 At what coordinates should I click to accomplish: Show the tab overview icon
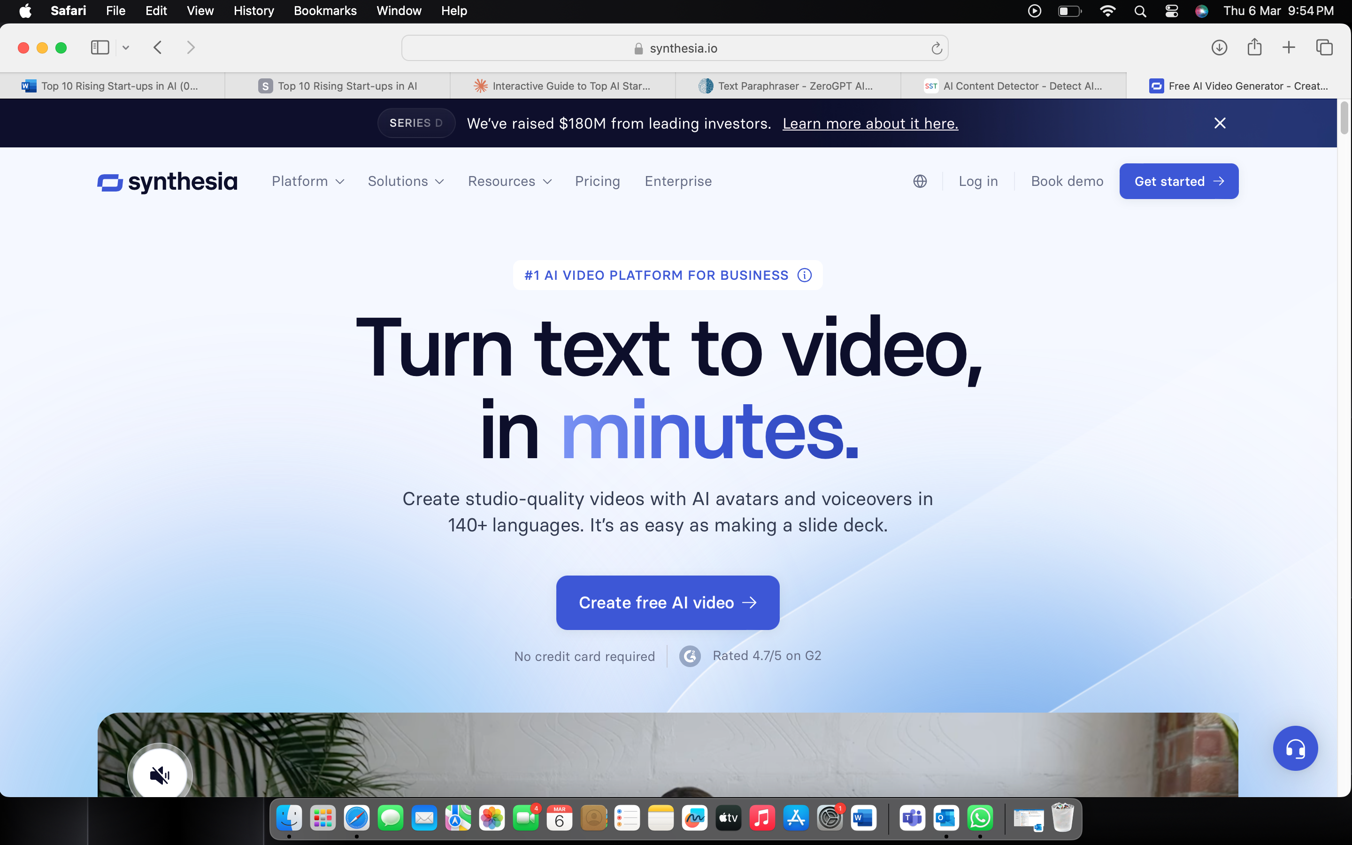tap(1324, 47)
